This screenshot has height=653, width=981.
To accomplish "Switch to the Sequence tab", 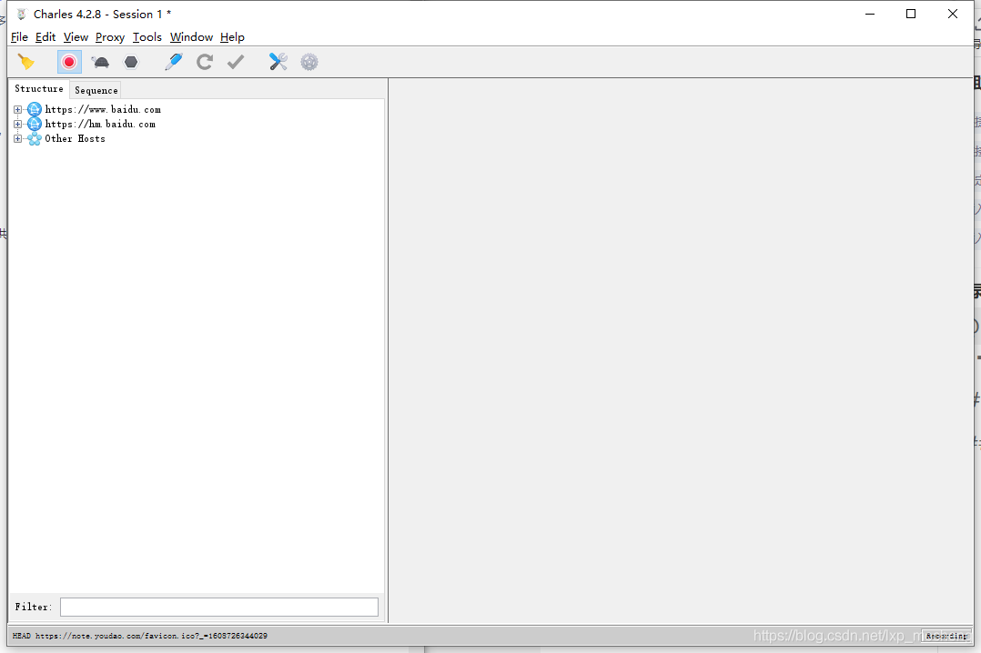I will point(96,90).
